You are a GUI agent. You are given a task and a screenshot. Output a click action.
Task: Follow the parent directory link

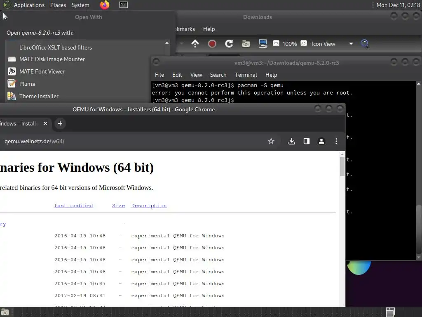[3, 224]
